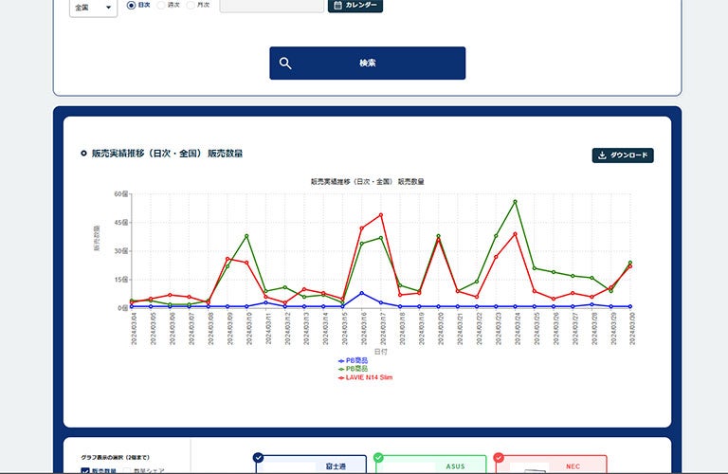728x474 pixels.
Task: Click the blue peak point on 2024/03/16
Action: [362, 294]
